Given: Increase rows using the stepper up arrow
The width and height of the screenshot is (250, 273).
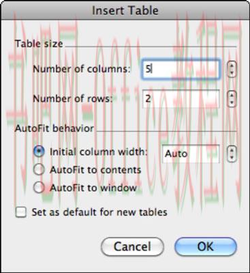Looking at the screenshot, I should pyautogui.click(x=232, y=95).
